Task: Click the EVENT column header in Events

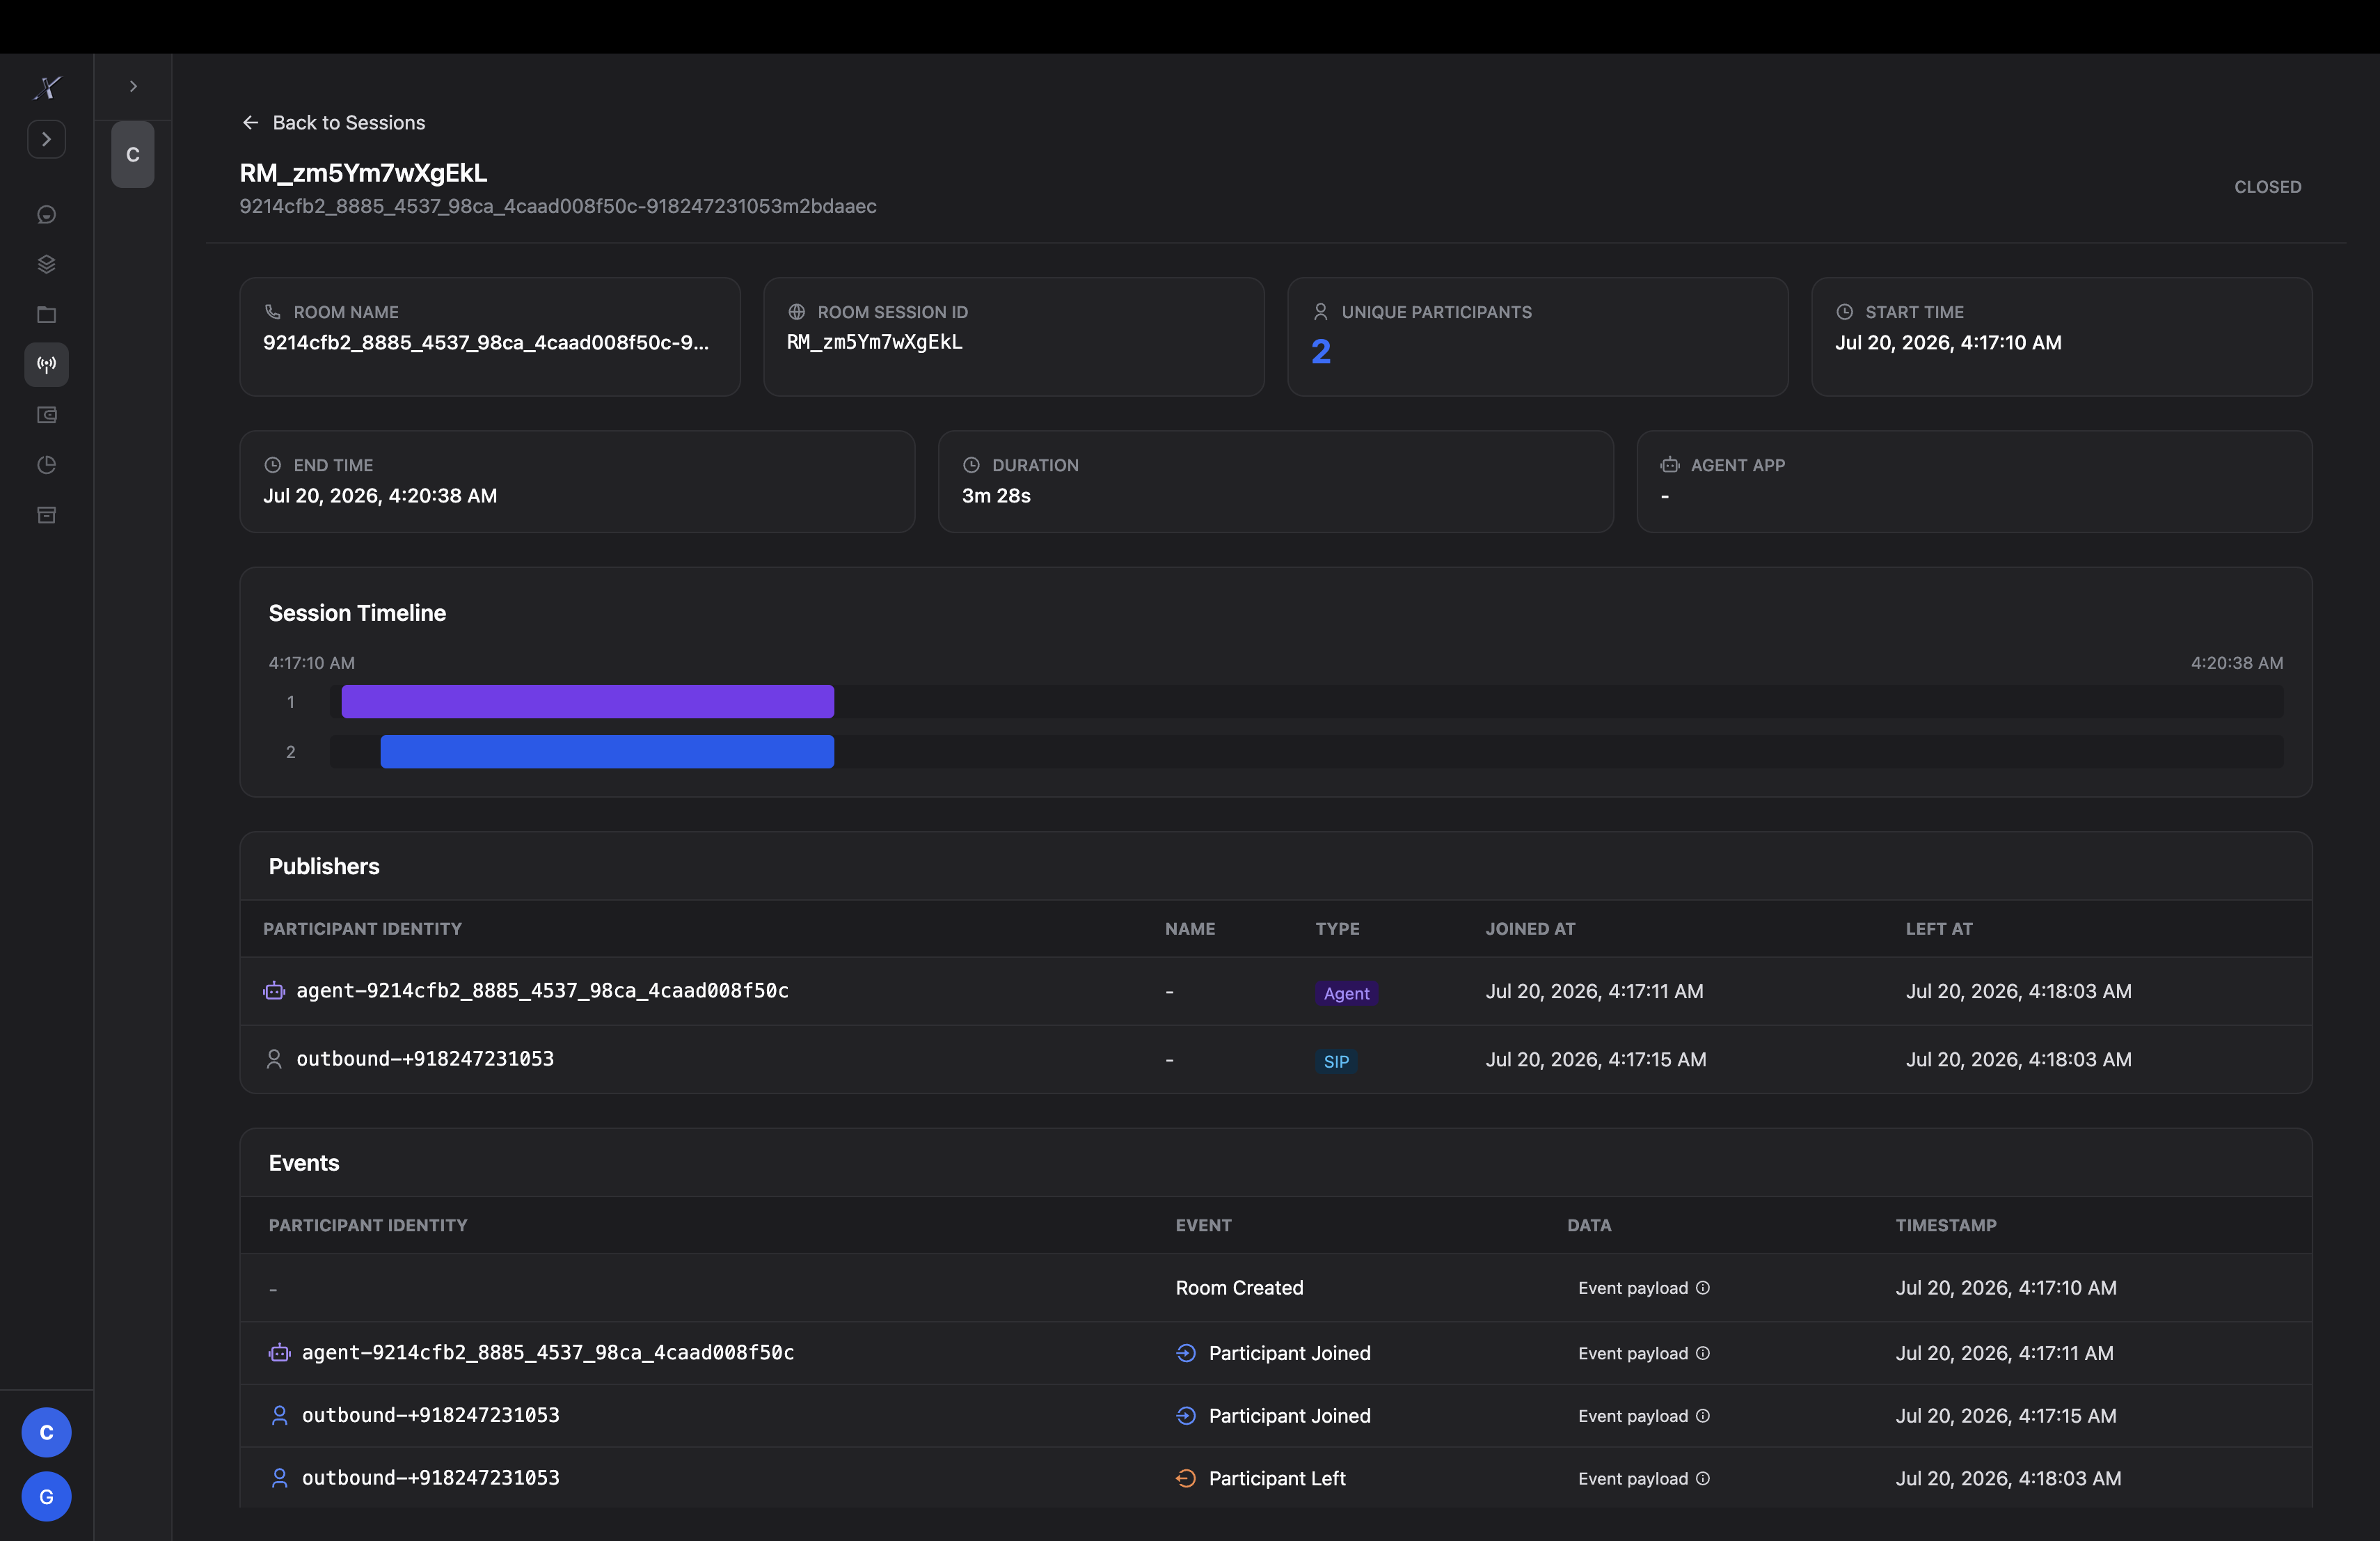Action: tap(1203, 1225)
